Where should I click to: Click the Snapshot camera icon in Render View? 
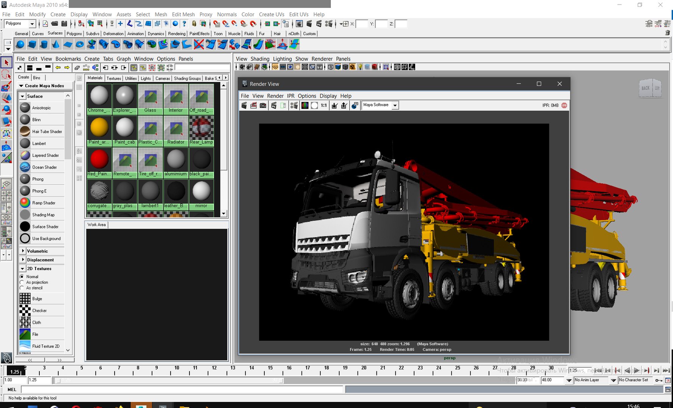click(x=263, y=105)
